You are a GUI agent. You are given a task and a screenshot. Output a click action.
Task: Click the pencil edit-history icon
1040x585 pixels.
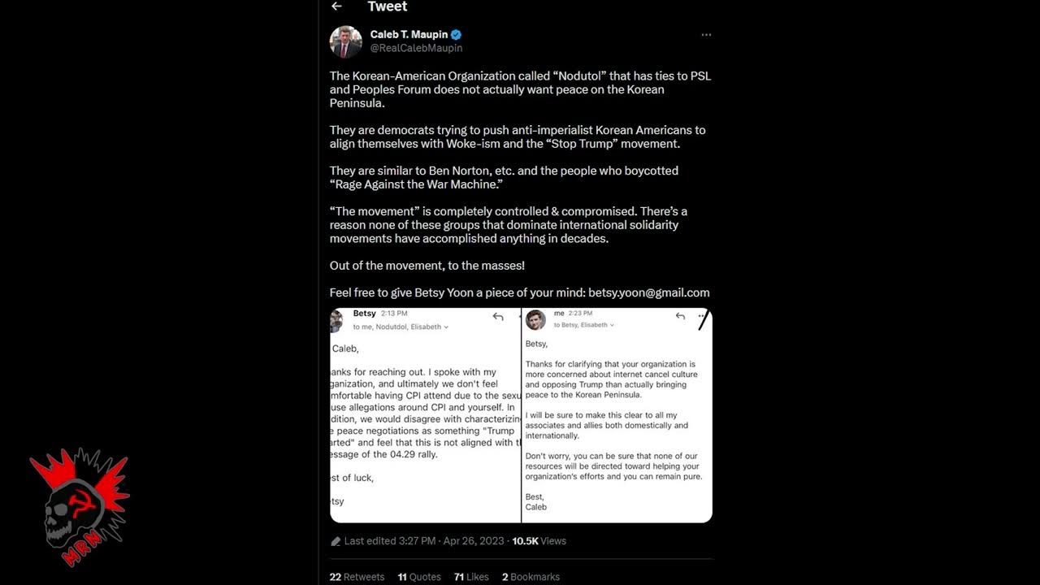336,541
